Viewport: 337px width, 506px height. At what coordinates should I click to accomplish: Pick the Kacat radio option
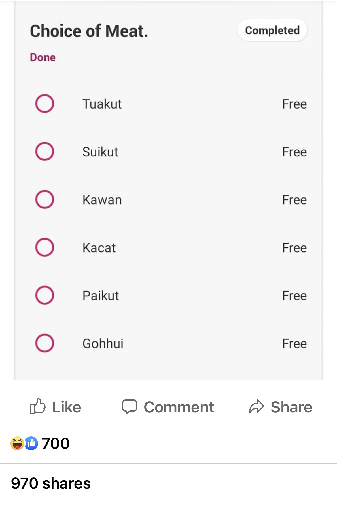45,247
